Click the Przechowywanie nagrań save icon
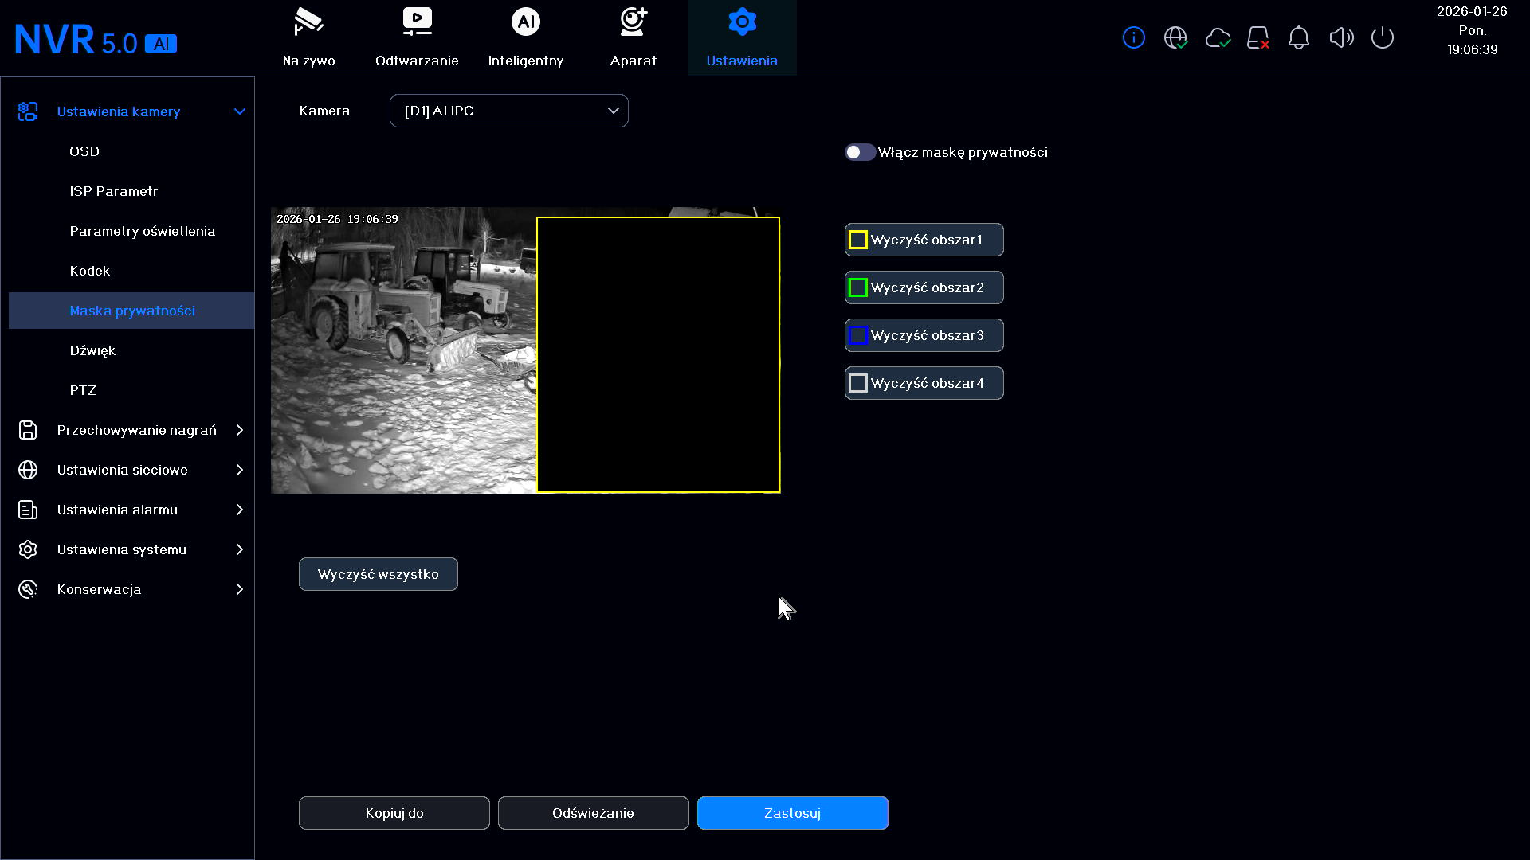Screen dimensions: 1530x860 click(x=28, y=430)
